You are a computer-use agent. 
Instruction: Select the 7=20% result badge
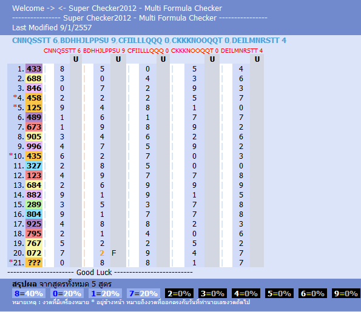143,294
